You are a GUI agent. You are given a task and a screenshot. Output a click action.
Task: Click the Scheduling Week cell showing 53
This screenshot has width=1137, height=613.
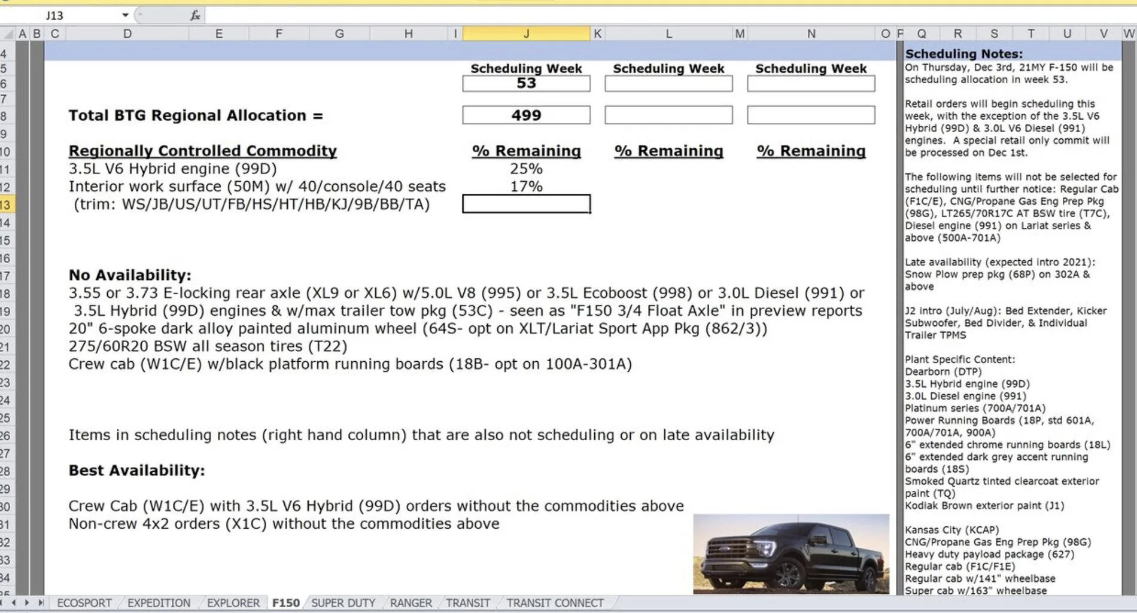[526, 83]
